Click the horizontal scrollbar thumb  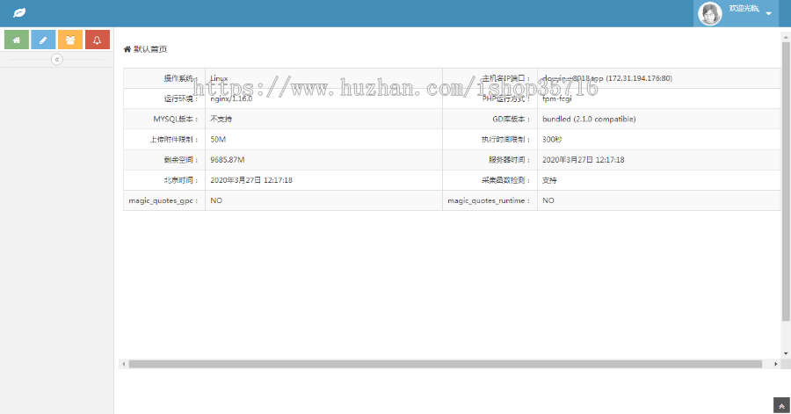(446, 364)
